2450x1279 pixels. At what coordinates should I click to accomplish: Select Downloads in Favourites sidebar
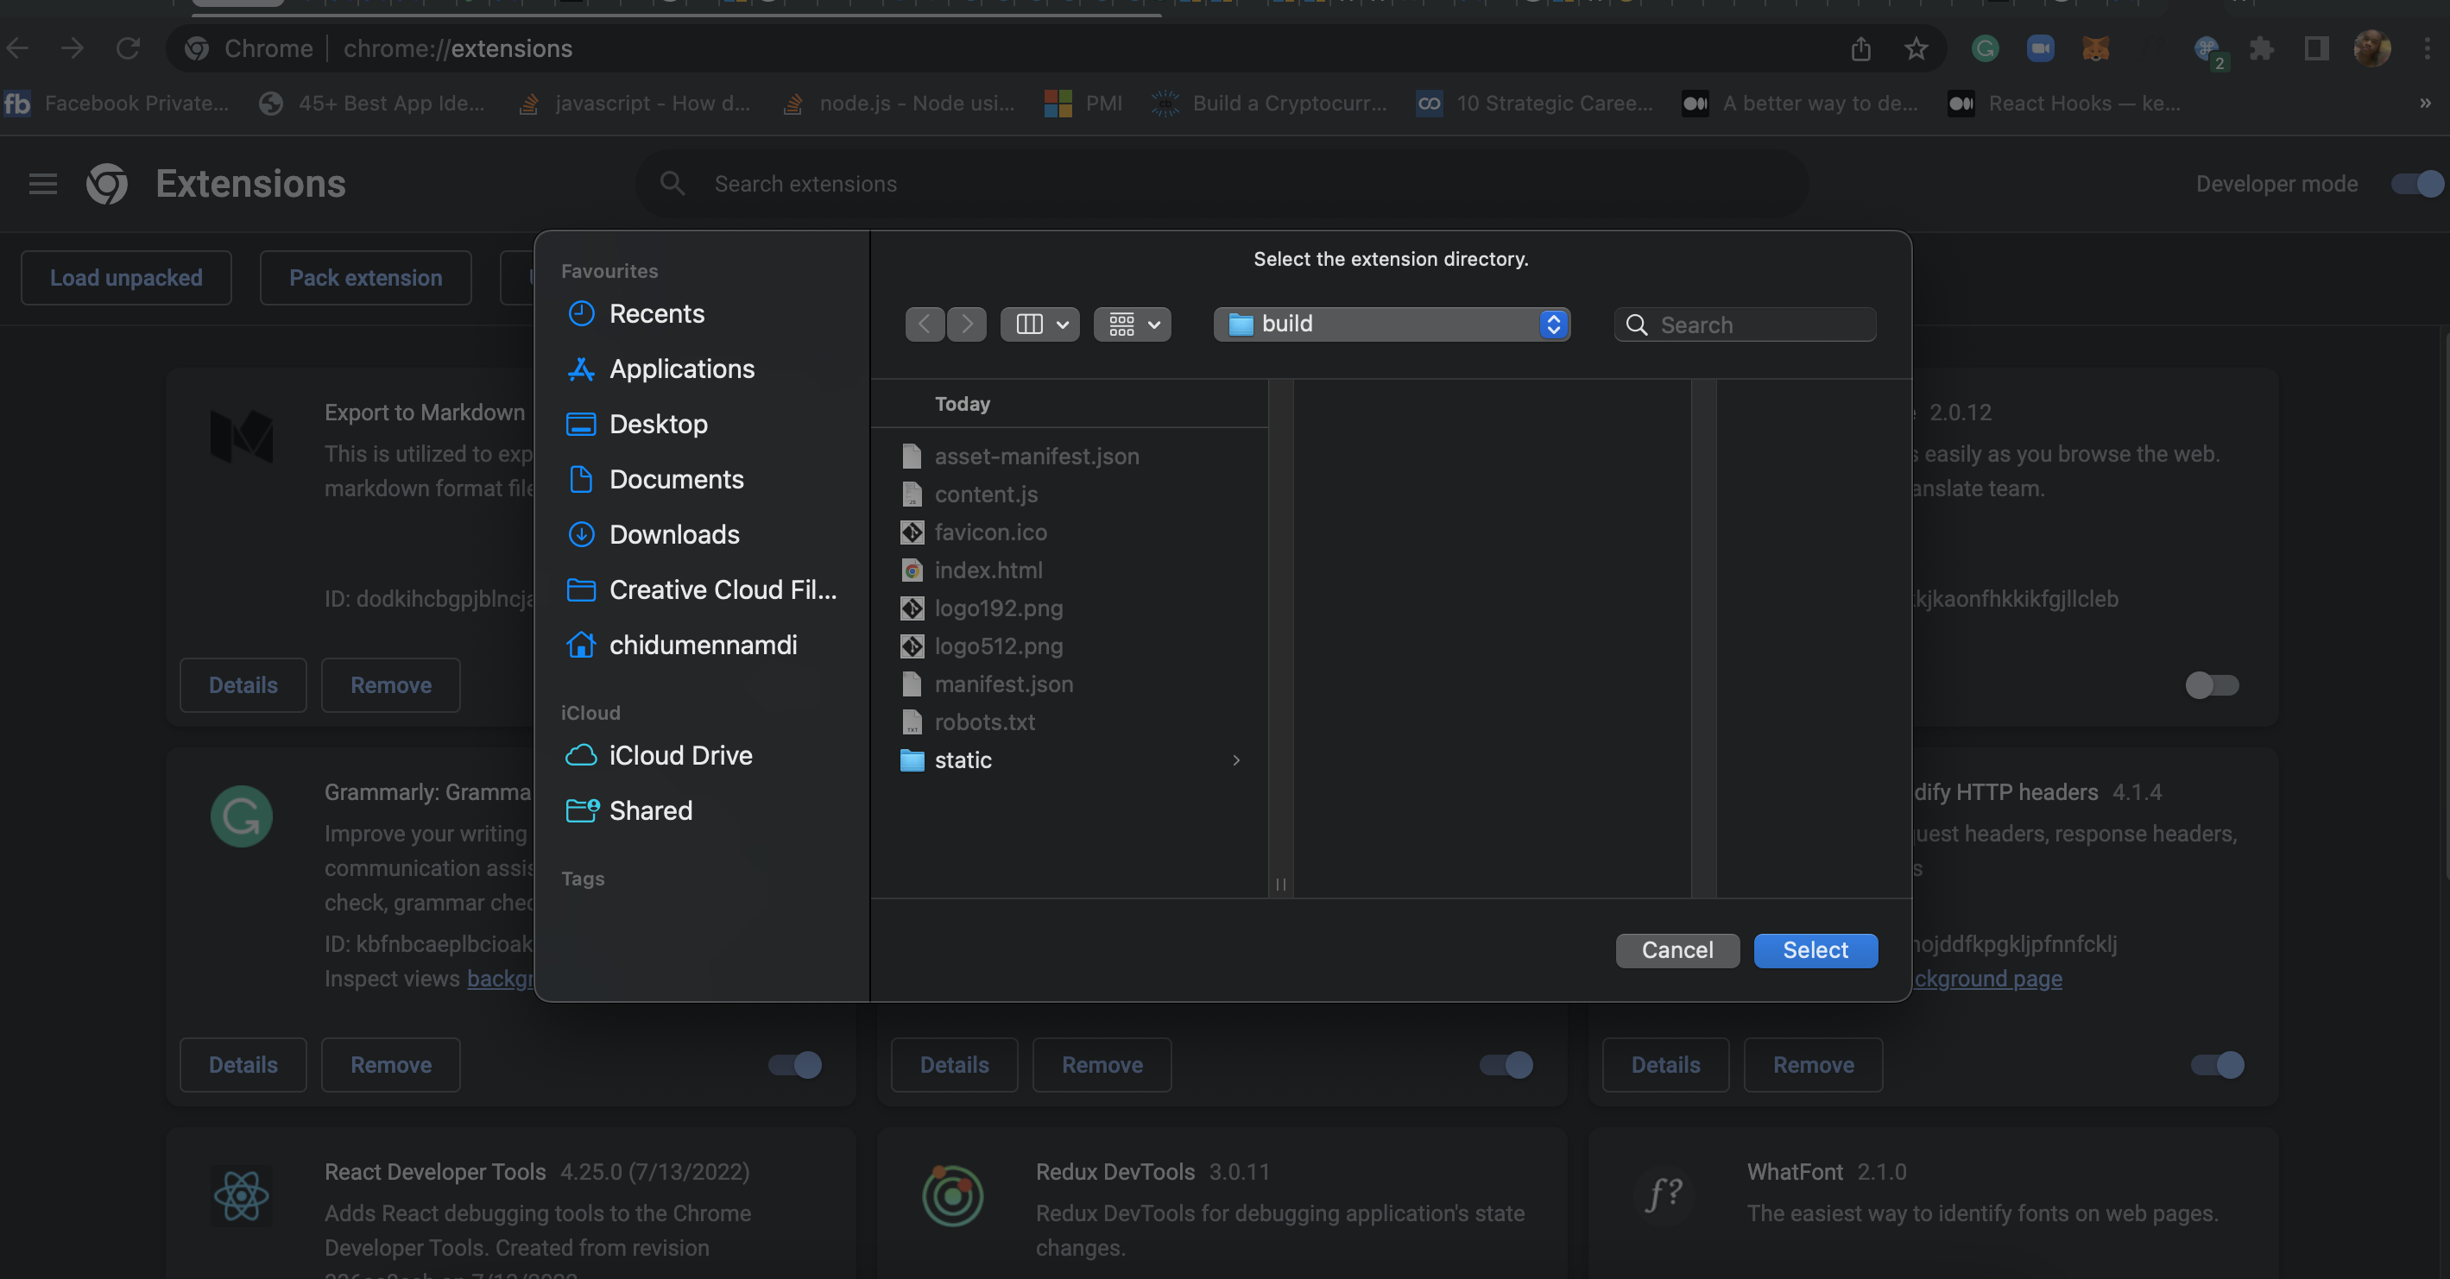point(673,534)
